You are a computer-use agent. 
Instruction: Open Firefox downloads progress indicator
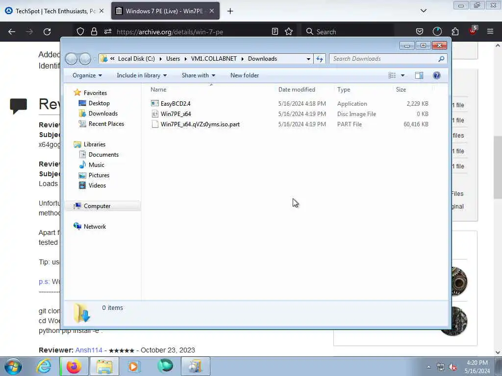(x=437, y=32)
